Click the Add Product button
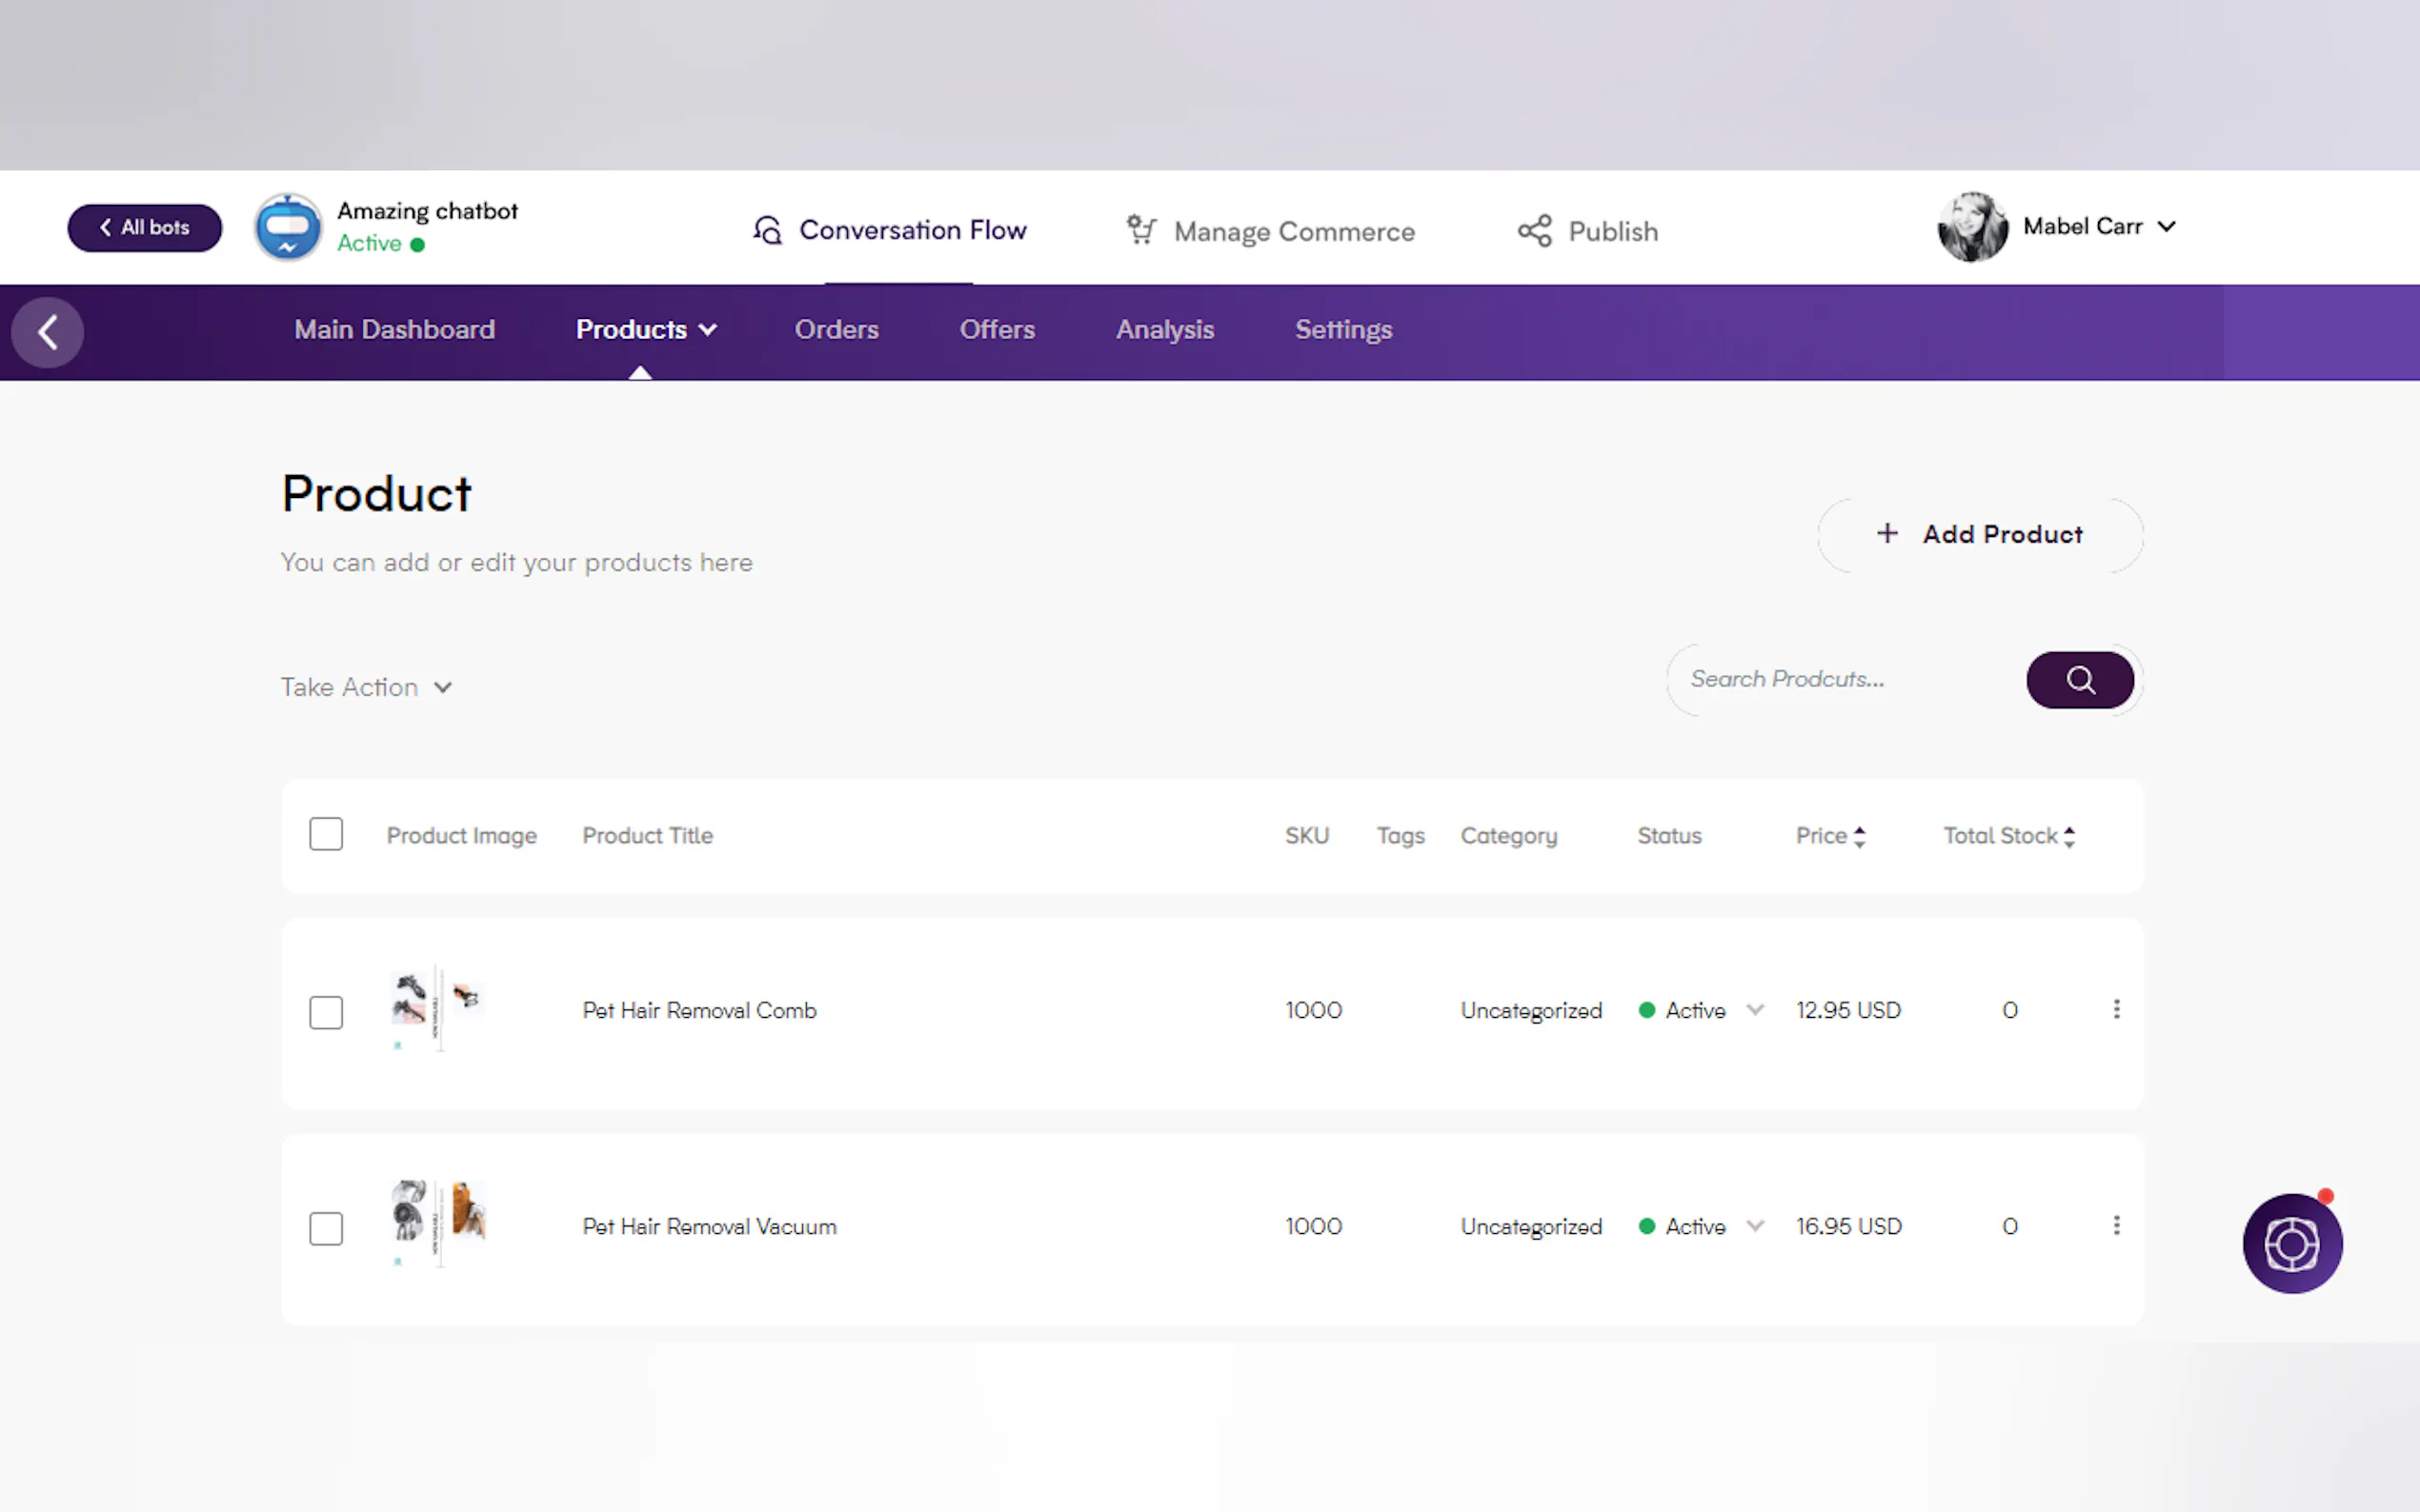This screenshot has width=2420, height=1512. click(1979, 535)
